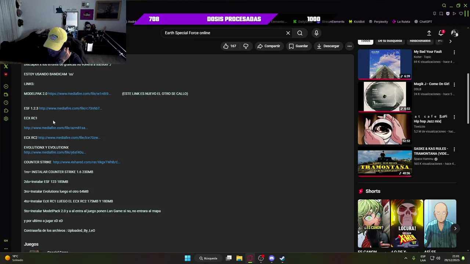The image size is (470, 264).
Task: Clear the YouTube search box with X
Action: click(x=288, y=33)
